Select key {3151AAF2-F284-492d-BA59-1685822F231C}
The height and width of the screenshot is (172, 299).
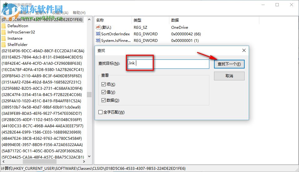click(41, 82)
